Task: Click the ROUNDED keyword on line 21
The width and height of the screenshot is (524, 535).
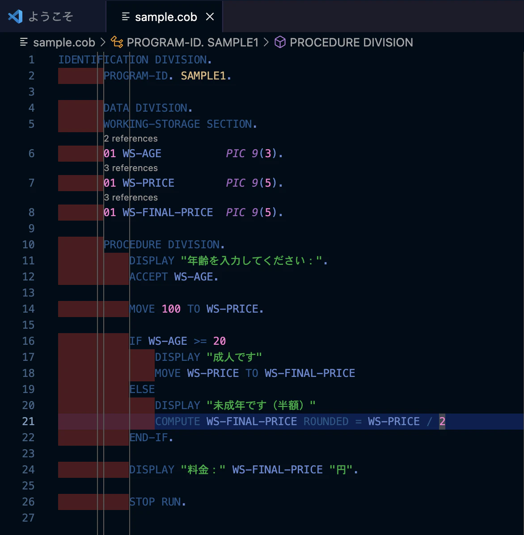Action: pos(326,422)
